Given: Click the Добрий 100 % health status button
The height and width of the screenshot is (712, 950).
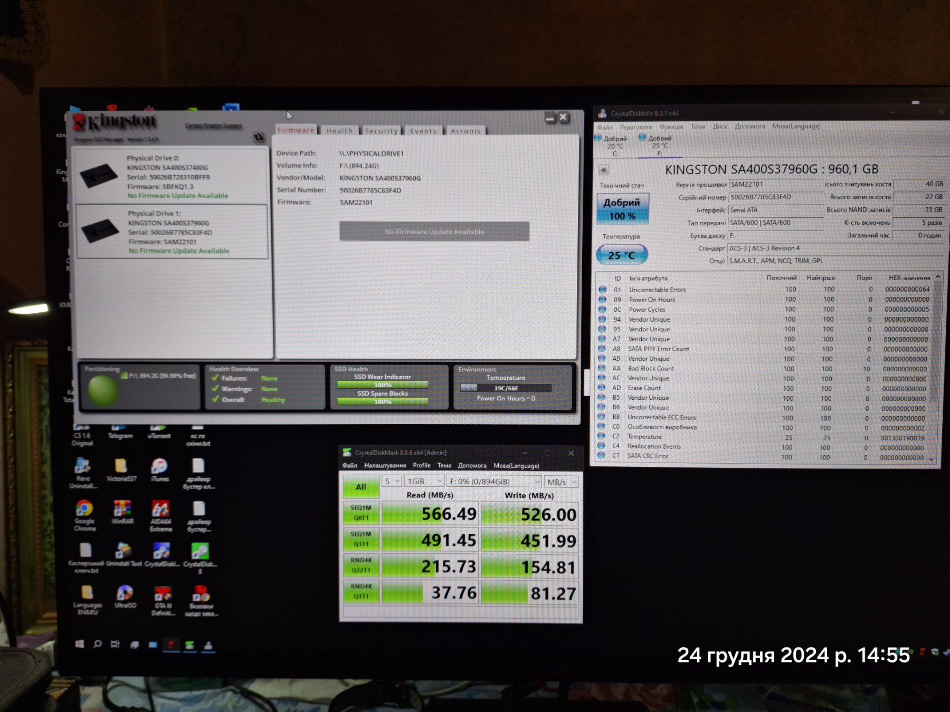Looking at the screenshot, I should click(x=622, y=209).
